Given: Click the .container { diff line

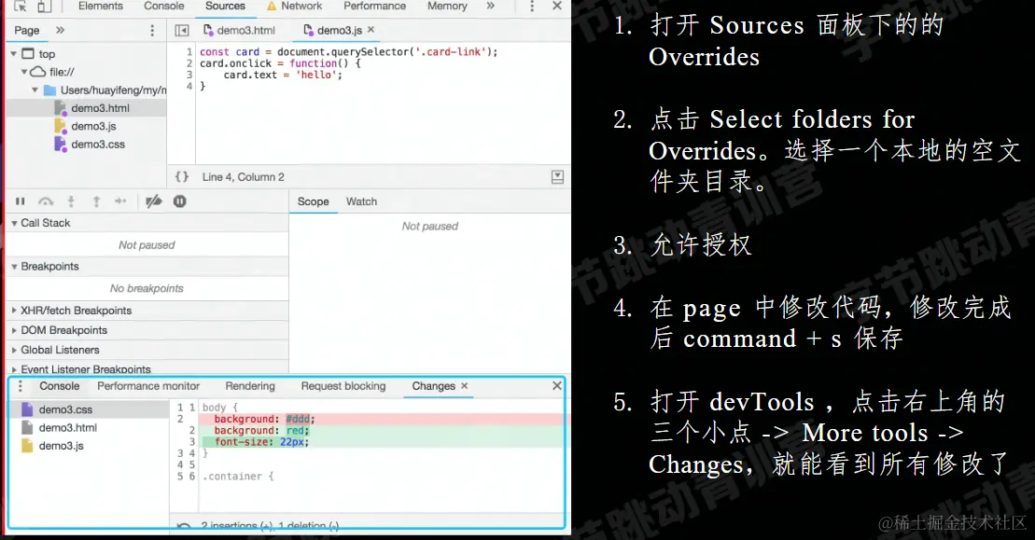Looking at the screenshot, I should coord(238,476).
